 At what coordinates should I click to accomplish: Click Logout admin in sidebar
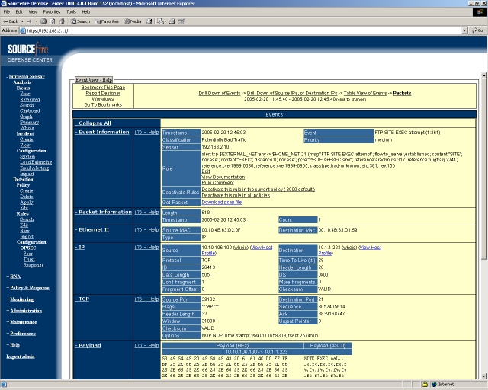point(21,356)
